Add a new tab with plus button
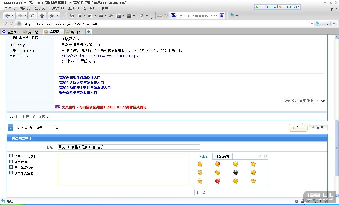The image size is (339, 205). (x=88, y=32)
